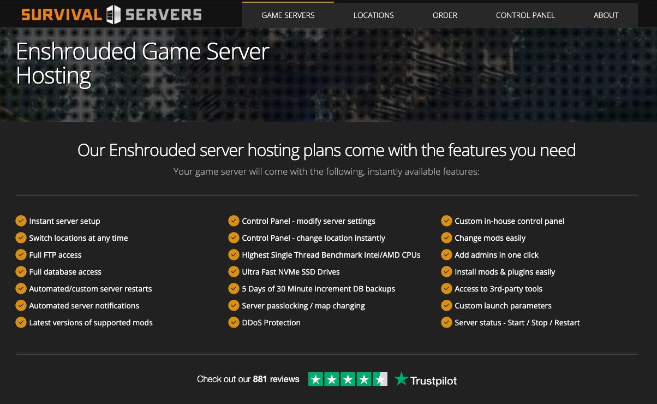The width and height of the screenshot is (657, 404).
Task: Select the 'Instant server setup' text
Action: 64,221
